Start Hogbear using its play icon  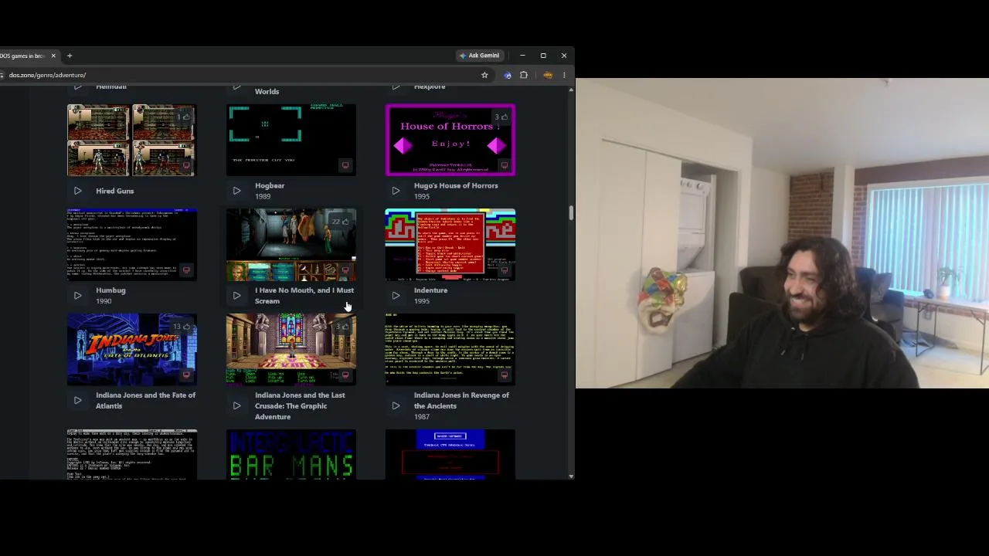click(x=236, y=191)
